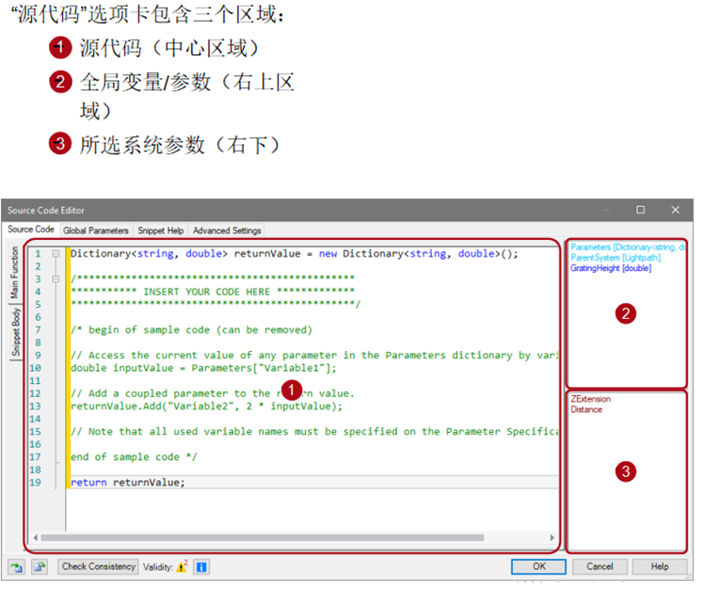
Task: Select the Source Code tab
Action: (x=31, y=230)
